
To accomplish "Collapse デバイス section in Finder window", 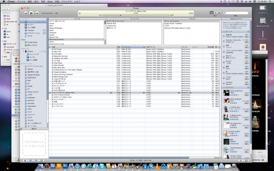I will click(x=3, y=13).
